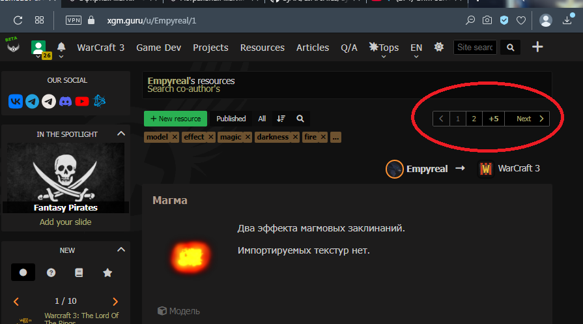Click the plus icon in navigation bar
This screenshot has height=324, width=583.
pos(537,47)
